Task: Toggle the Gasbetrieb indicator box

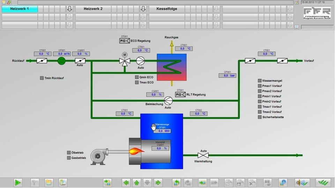Action: (x=69, y=158)
